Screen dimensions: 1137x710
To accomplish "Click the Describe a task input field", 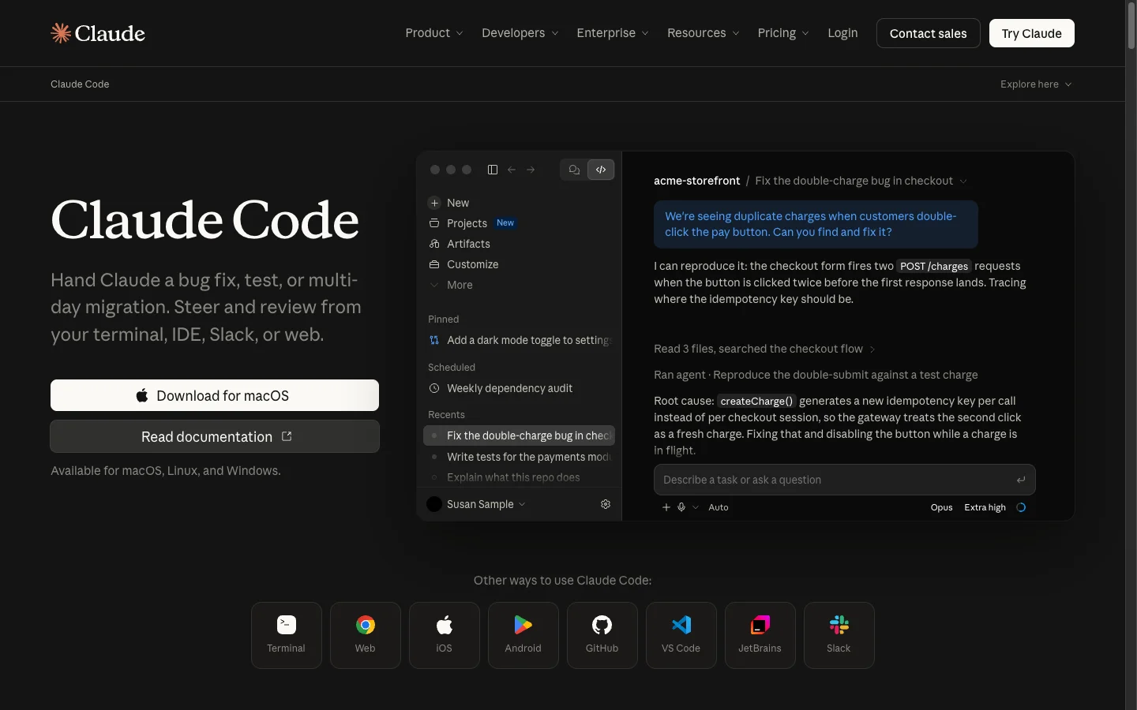I will coord(844,480).
